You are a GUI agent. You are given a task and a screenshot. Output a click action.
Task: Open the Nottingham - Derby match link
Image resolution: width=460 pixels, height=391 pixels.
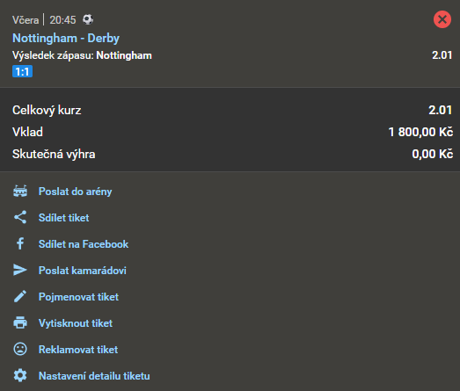point(66,38)
